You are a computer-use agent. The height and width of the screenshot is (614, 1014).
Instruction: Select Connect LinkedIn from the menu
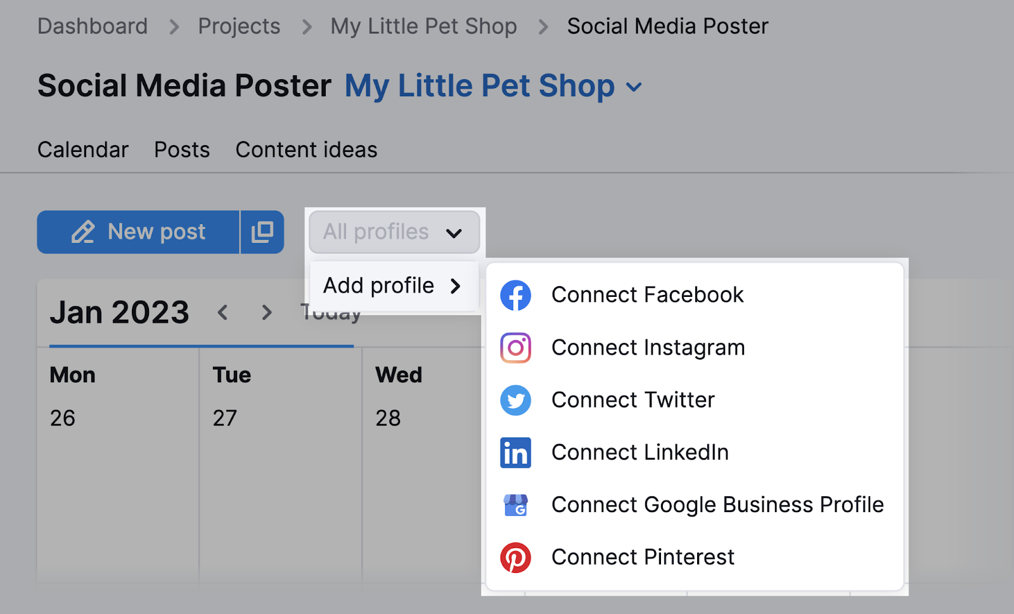pos(639,453)
